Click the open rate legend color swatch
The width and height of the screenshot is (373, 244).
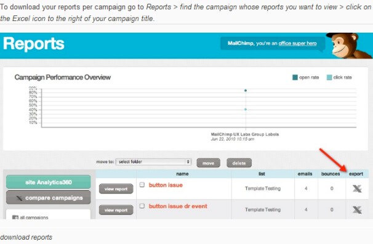pyautogui.click(x=295, y=78)
